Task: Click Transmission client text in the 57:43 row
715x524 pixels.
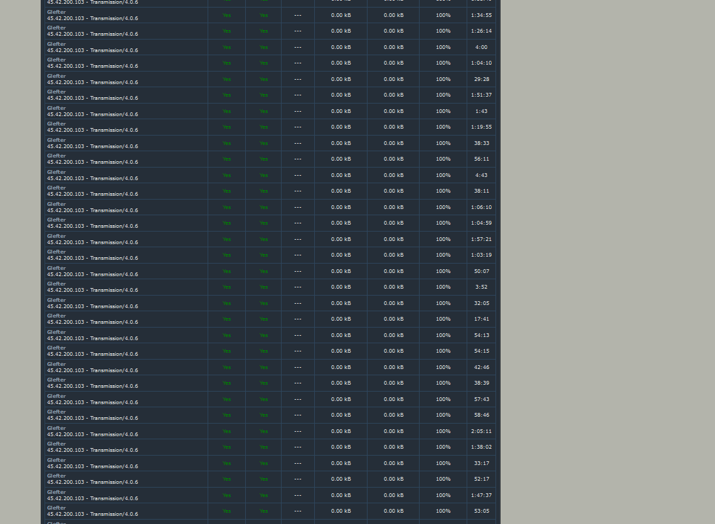Action: tap(114, 402)
